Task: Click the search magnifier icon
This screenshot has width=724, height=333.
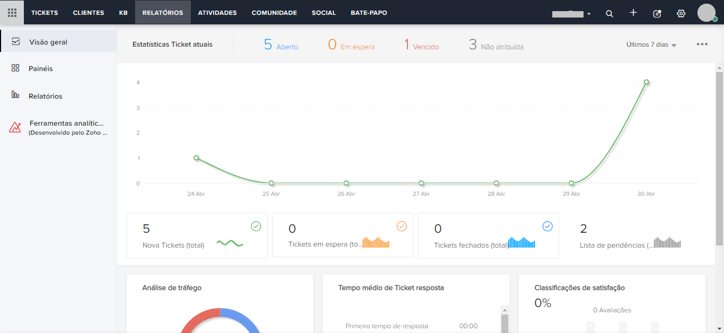Action: pos(610,13)
